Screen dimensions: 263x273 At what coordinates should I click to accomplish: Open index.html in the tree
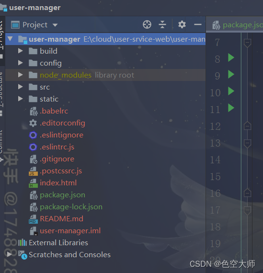tap(58, 183)
